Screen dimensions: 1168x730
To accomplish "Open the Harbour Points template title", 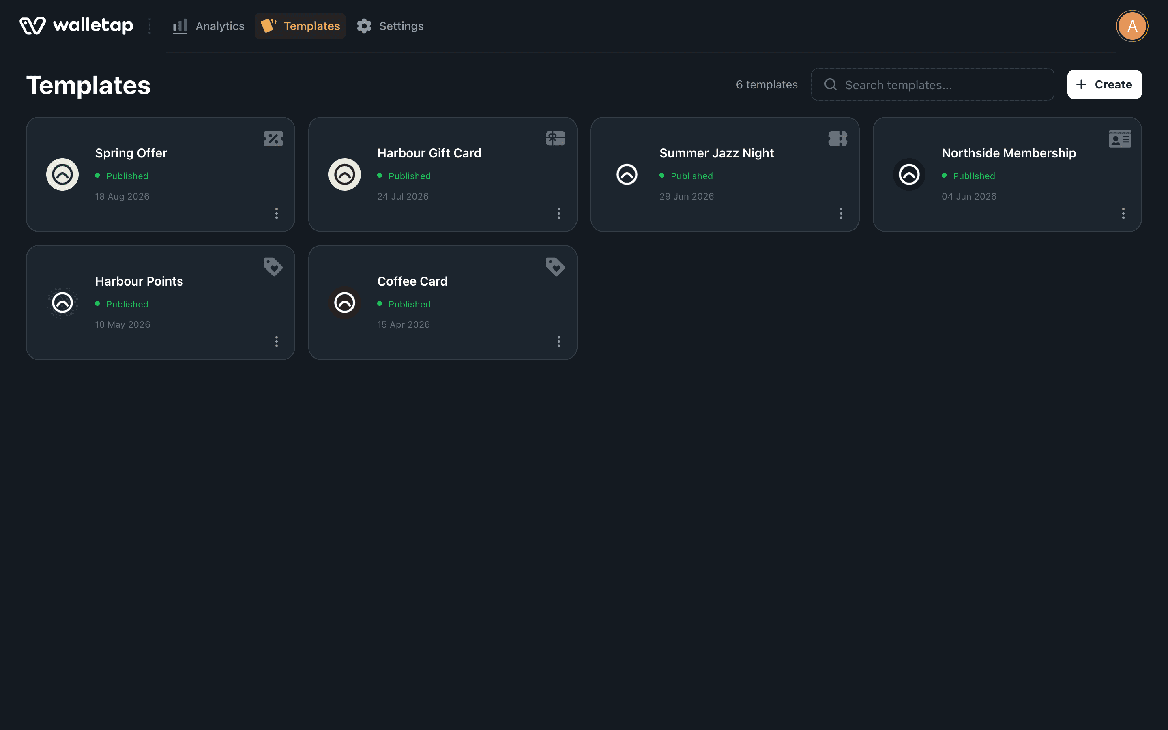I will point(139,281).
